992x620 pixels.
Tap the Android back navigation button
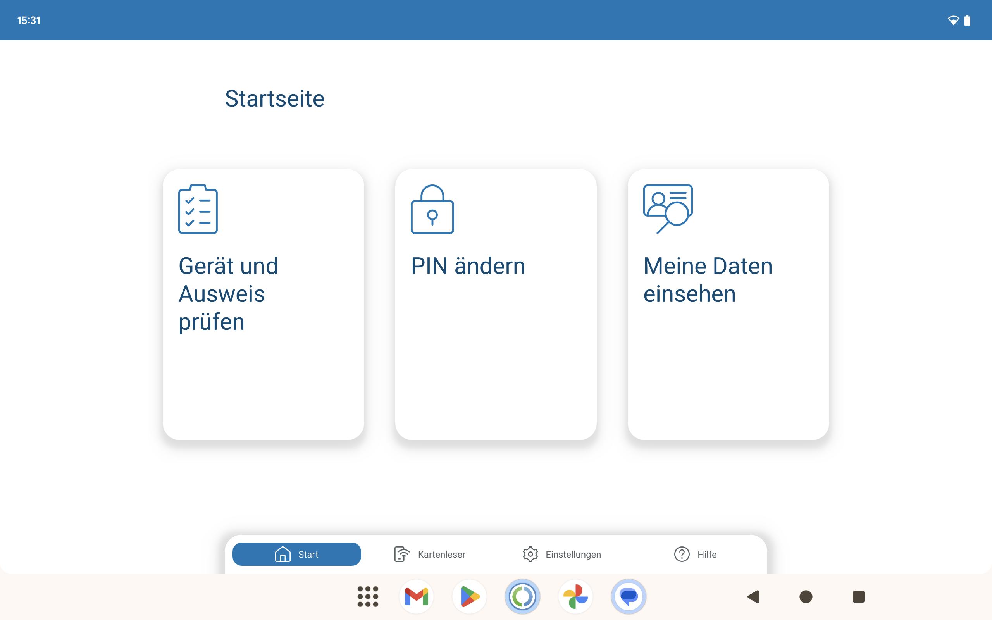pyautogui.click(x=753, y=597)
